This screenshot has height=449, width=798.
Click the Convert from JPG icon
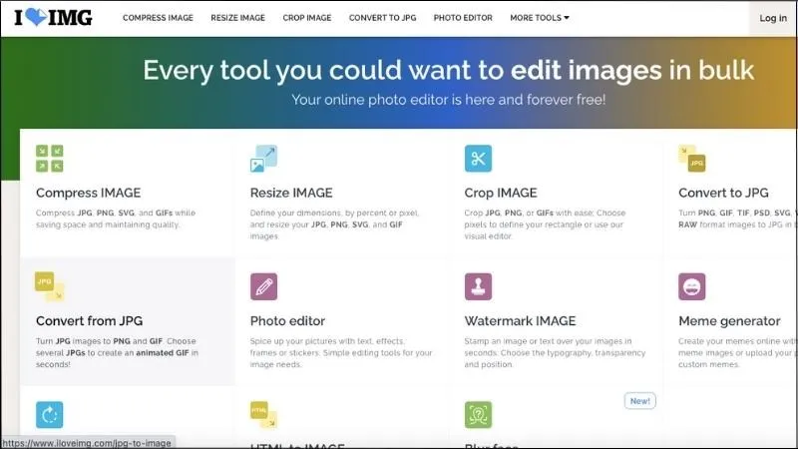pos(50,286)
